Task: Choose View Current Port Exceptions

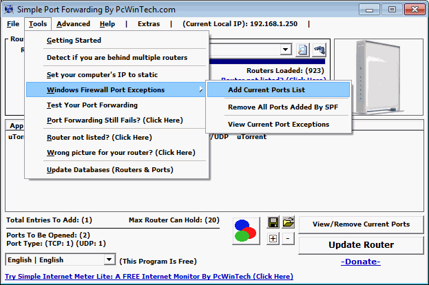Action: click(x=278, y=124)
